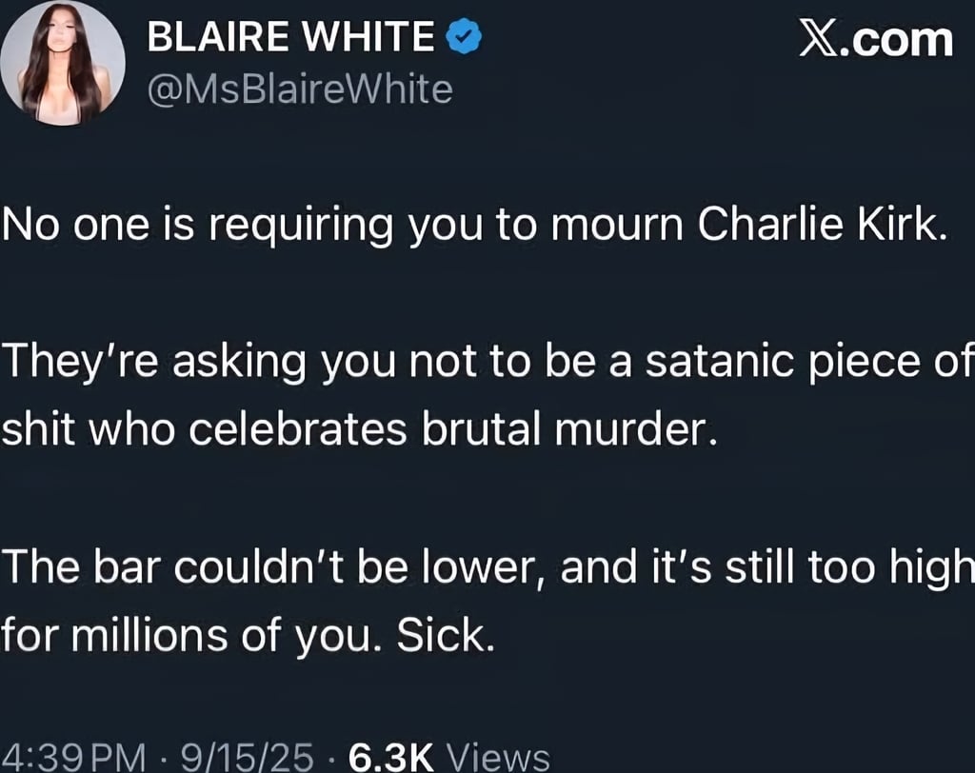The height and width of the screenshot is (773, 975).
Task: Click the X logo beside '.com'
Action: [817, 40]
